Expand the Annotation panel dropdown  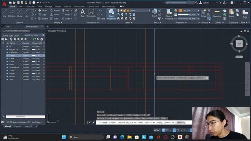click(x=93, y=23)
